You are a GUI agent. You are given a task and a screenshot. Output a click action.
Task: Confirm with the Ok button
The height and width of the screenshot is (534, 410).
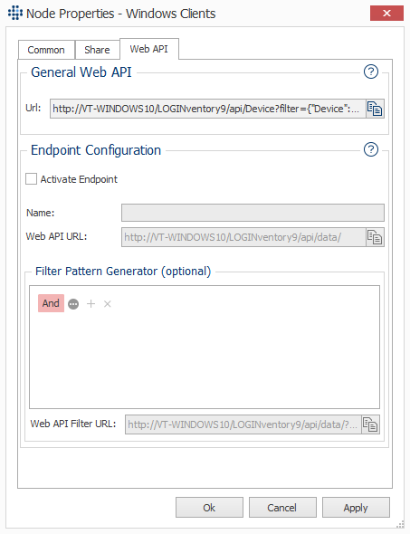[x=209, y=508]
